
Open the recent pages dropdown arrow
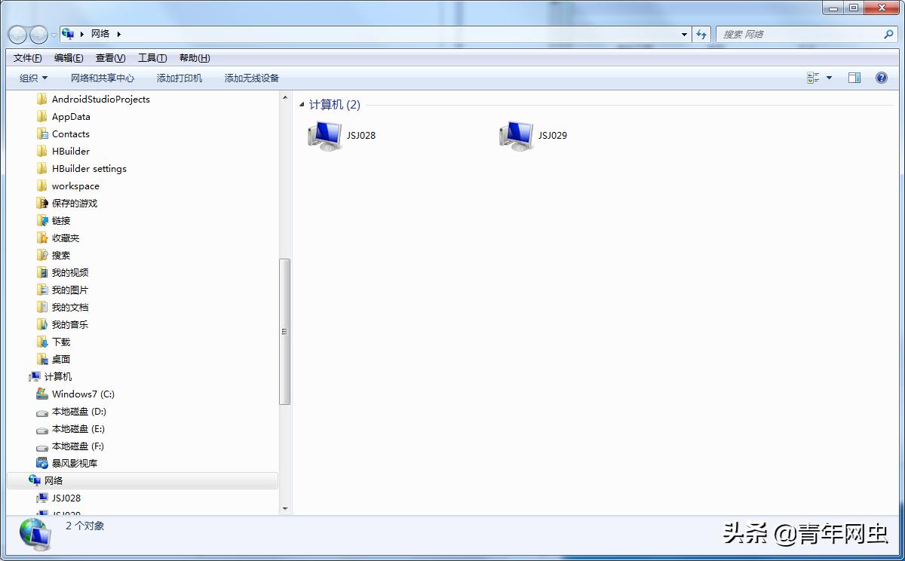[54, 35]
